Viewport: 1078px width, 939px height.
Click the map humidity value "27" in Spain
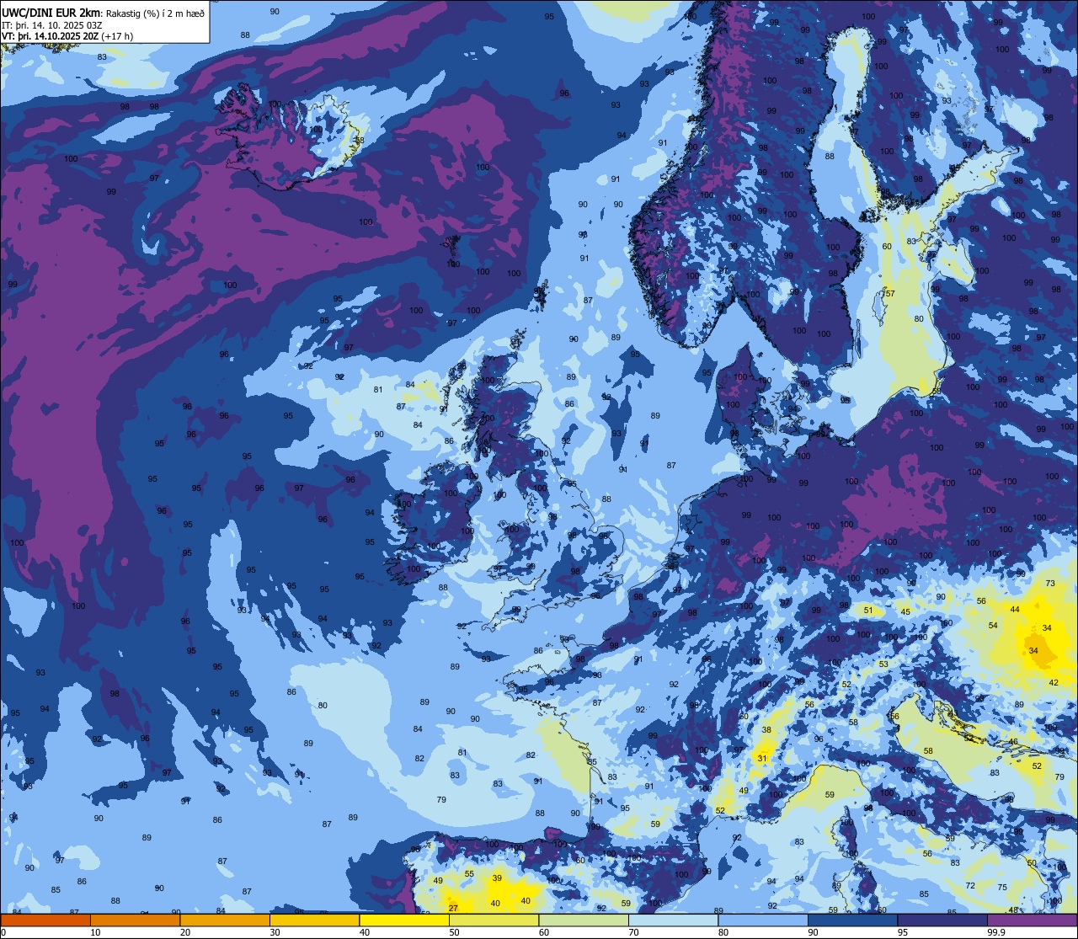453,908
